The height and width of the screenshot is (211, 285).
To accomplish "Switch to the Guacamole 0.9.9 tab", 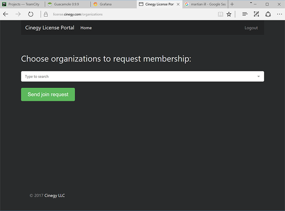I will [68, 4].
